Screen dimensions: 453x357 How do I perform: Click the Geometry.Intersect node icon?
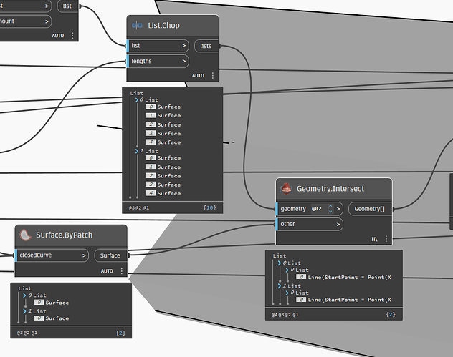[286, 189]
